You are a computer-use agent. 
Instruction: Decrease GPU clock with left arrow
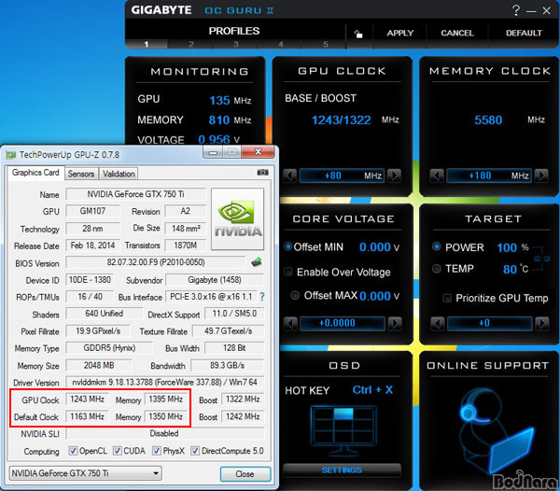tap(290, 175)
